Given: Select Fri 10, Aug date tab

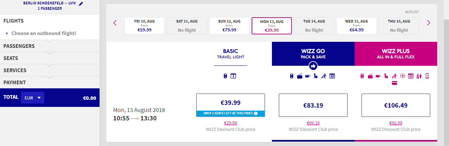Looking at the screenshot, I should click(144, 26).
